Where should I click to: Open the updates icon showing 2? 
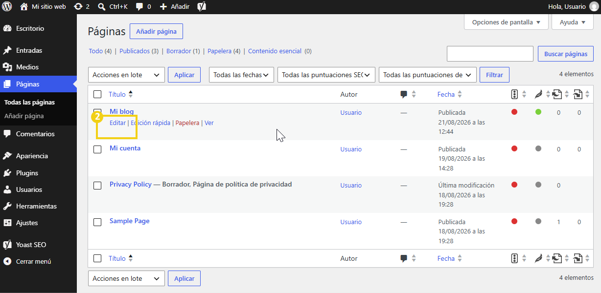click(78, 7)
